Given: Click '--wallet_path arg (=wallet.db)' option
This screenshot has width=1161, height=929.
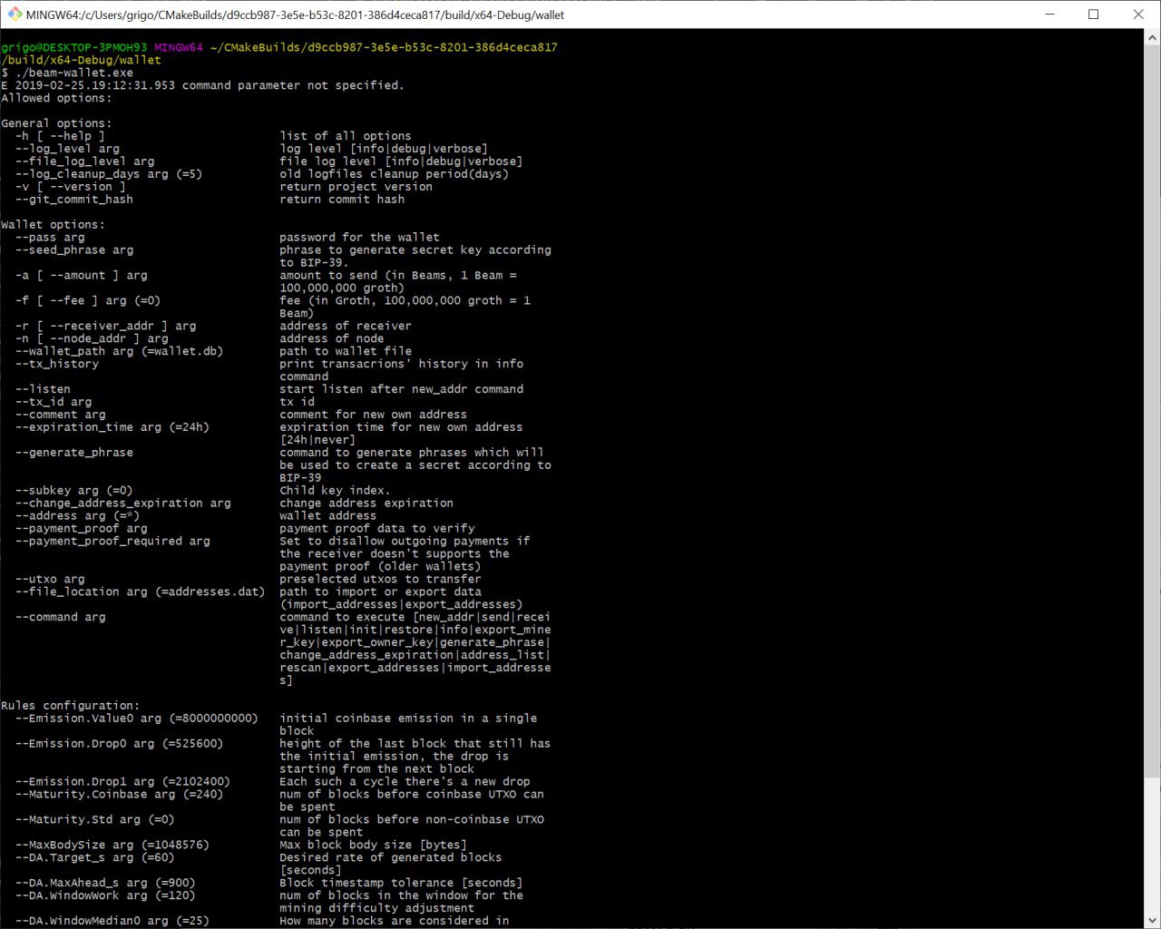Looking at the screenshot, I should click(119, 352).
